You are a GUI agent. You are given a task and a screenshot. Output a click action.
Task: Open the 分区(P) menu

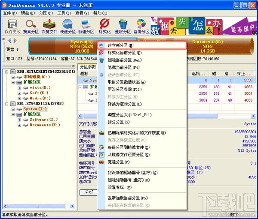46,13
